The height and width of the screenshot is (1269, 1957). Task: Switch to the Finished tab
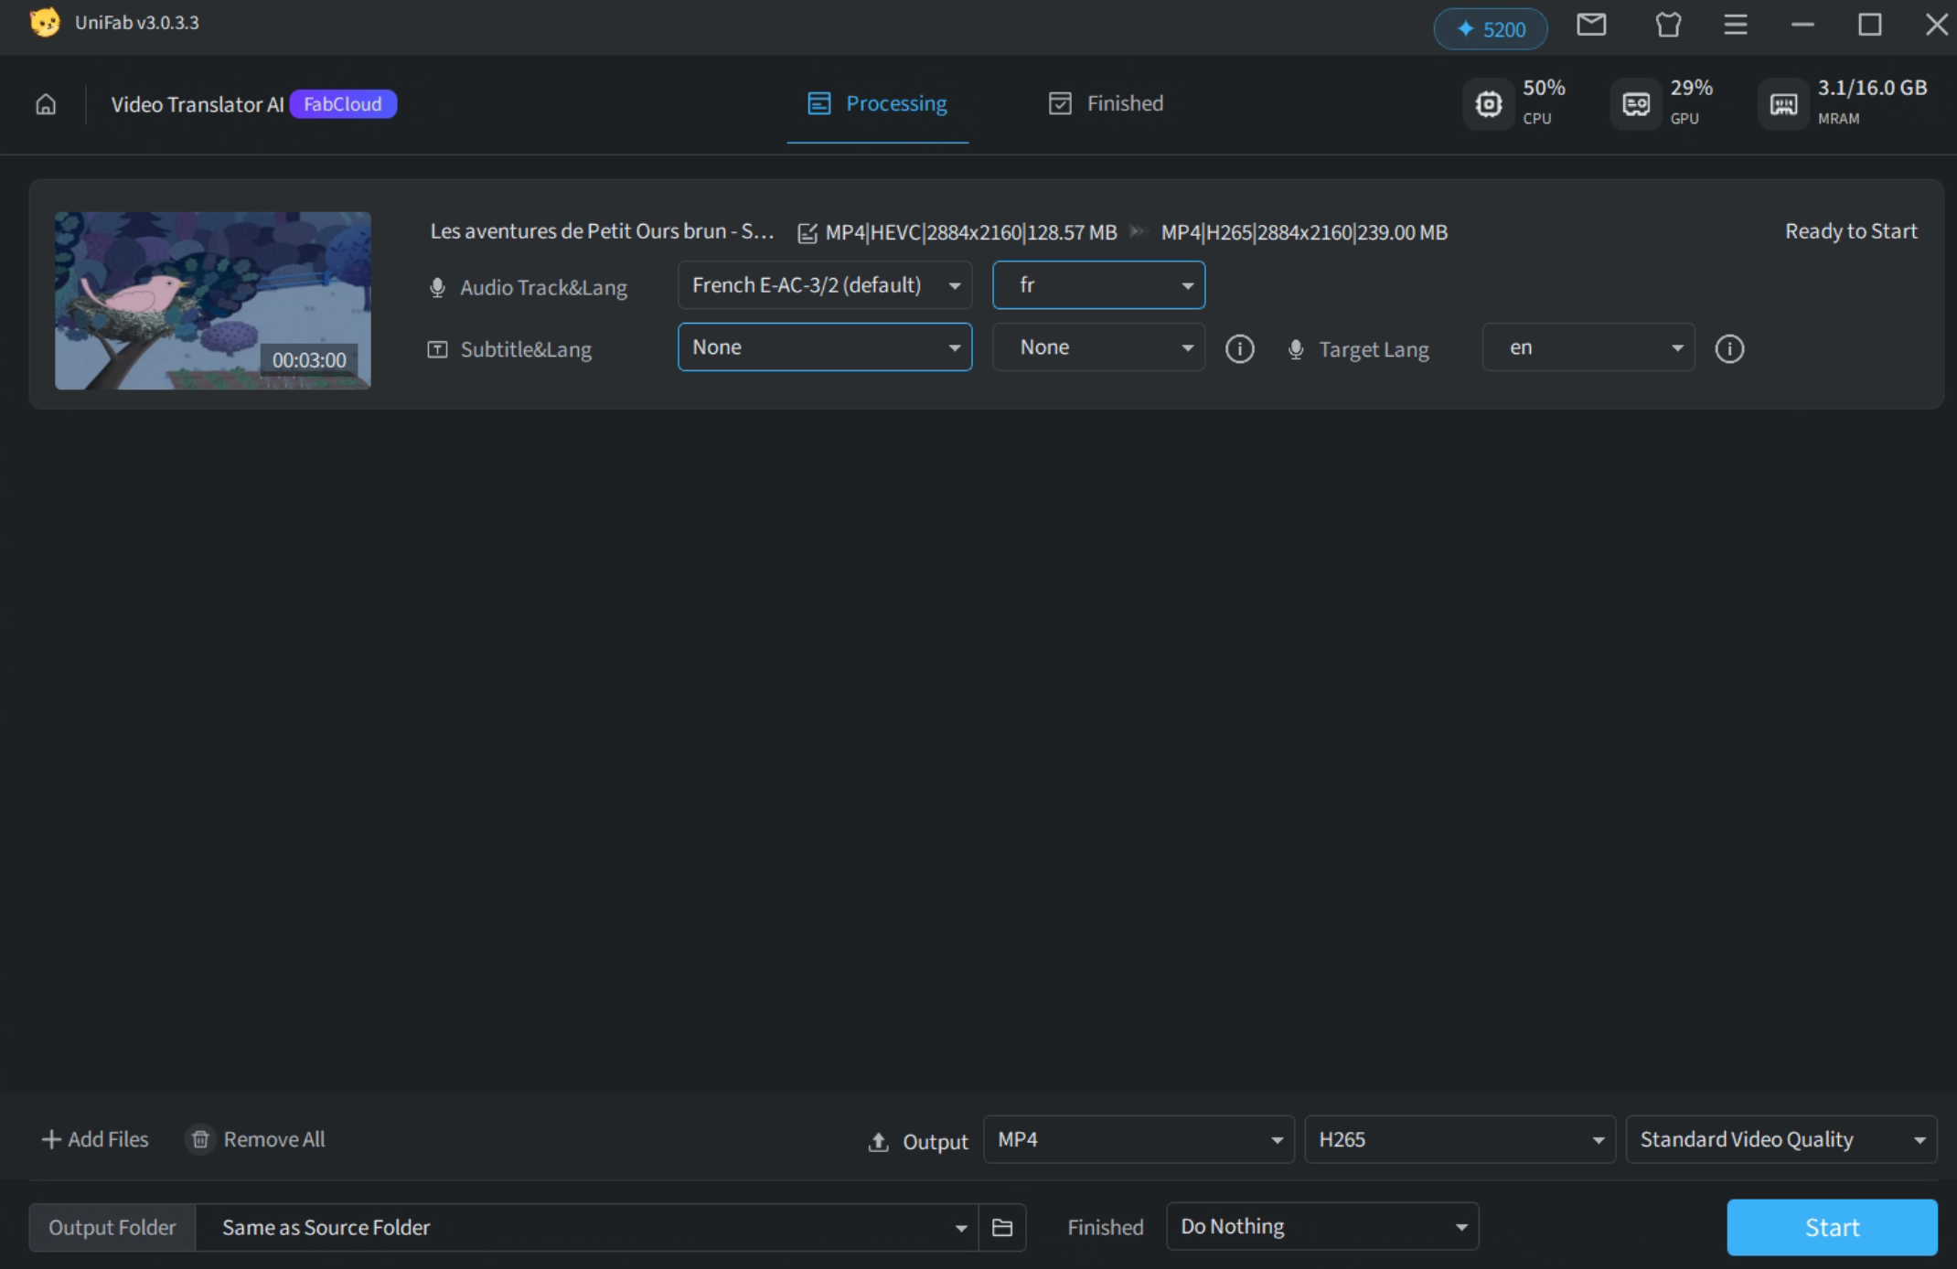(1107, 103)
